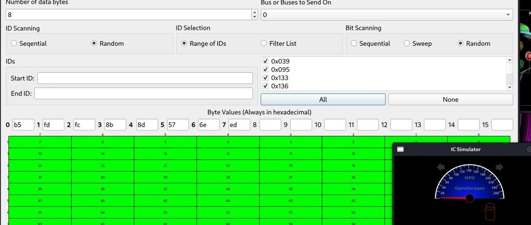The height and width of the screenshot is (225, 531).
Task: Click the End ID input field
Action: pos(144,93)
